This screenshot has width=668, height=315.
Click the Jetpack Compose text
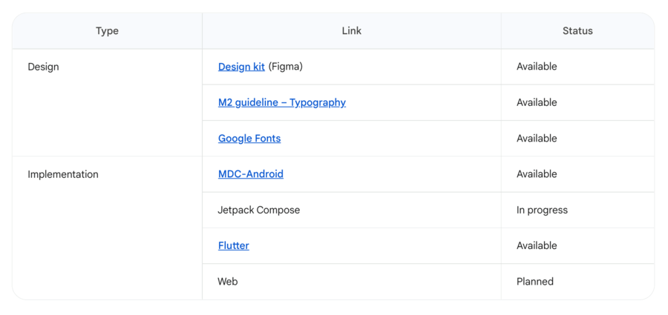point(258,210)
